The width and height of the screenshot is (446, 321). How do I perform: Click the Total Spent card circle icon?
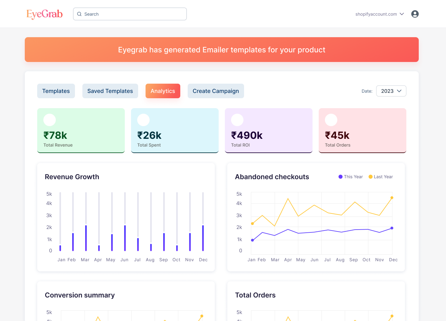pos(143,120)
